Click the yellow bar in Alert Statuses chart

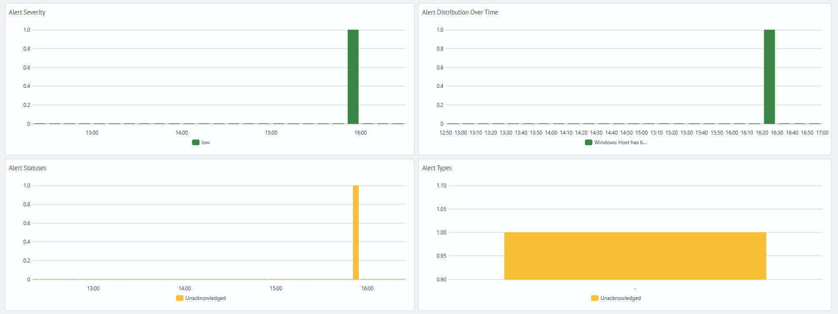point(356,232)
